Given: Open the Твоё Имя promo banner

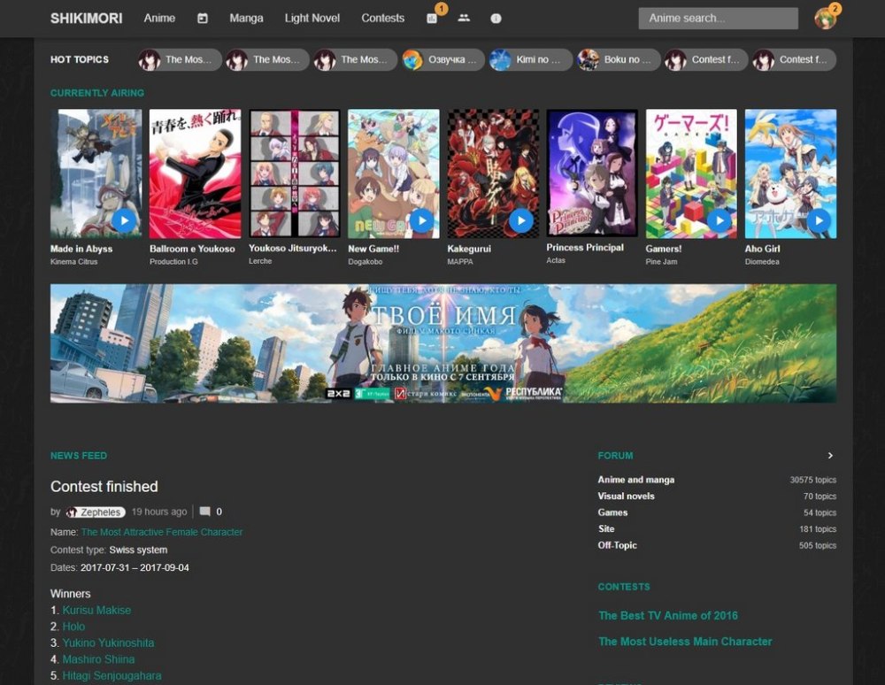Looking at the screenshot, I should tap(443, 343).
